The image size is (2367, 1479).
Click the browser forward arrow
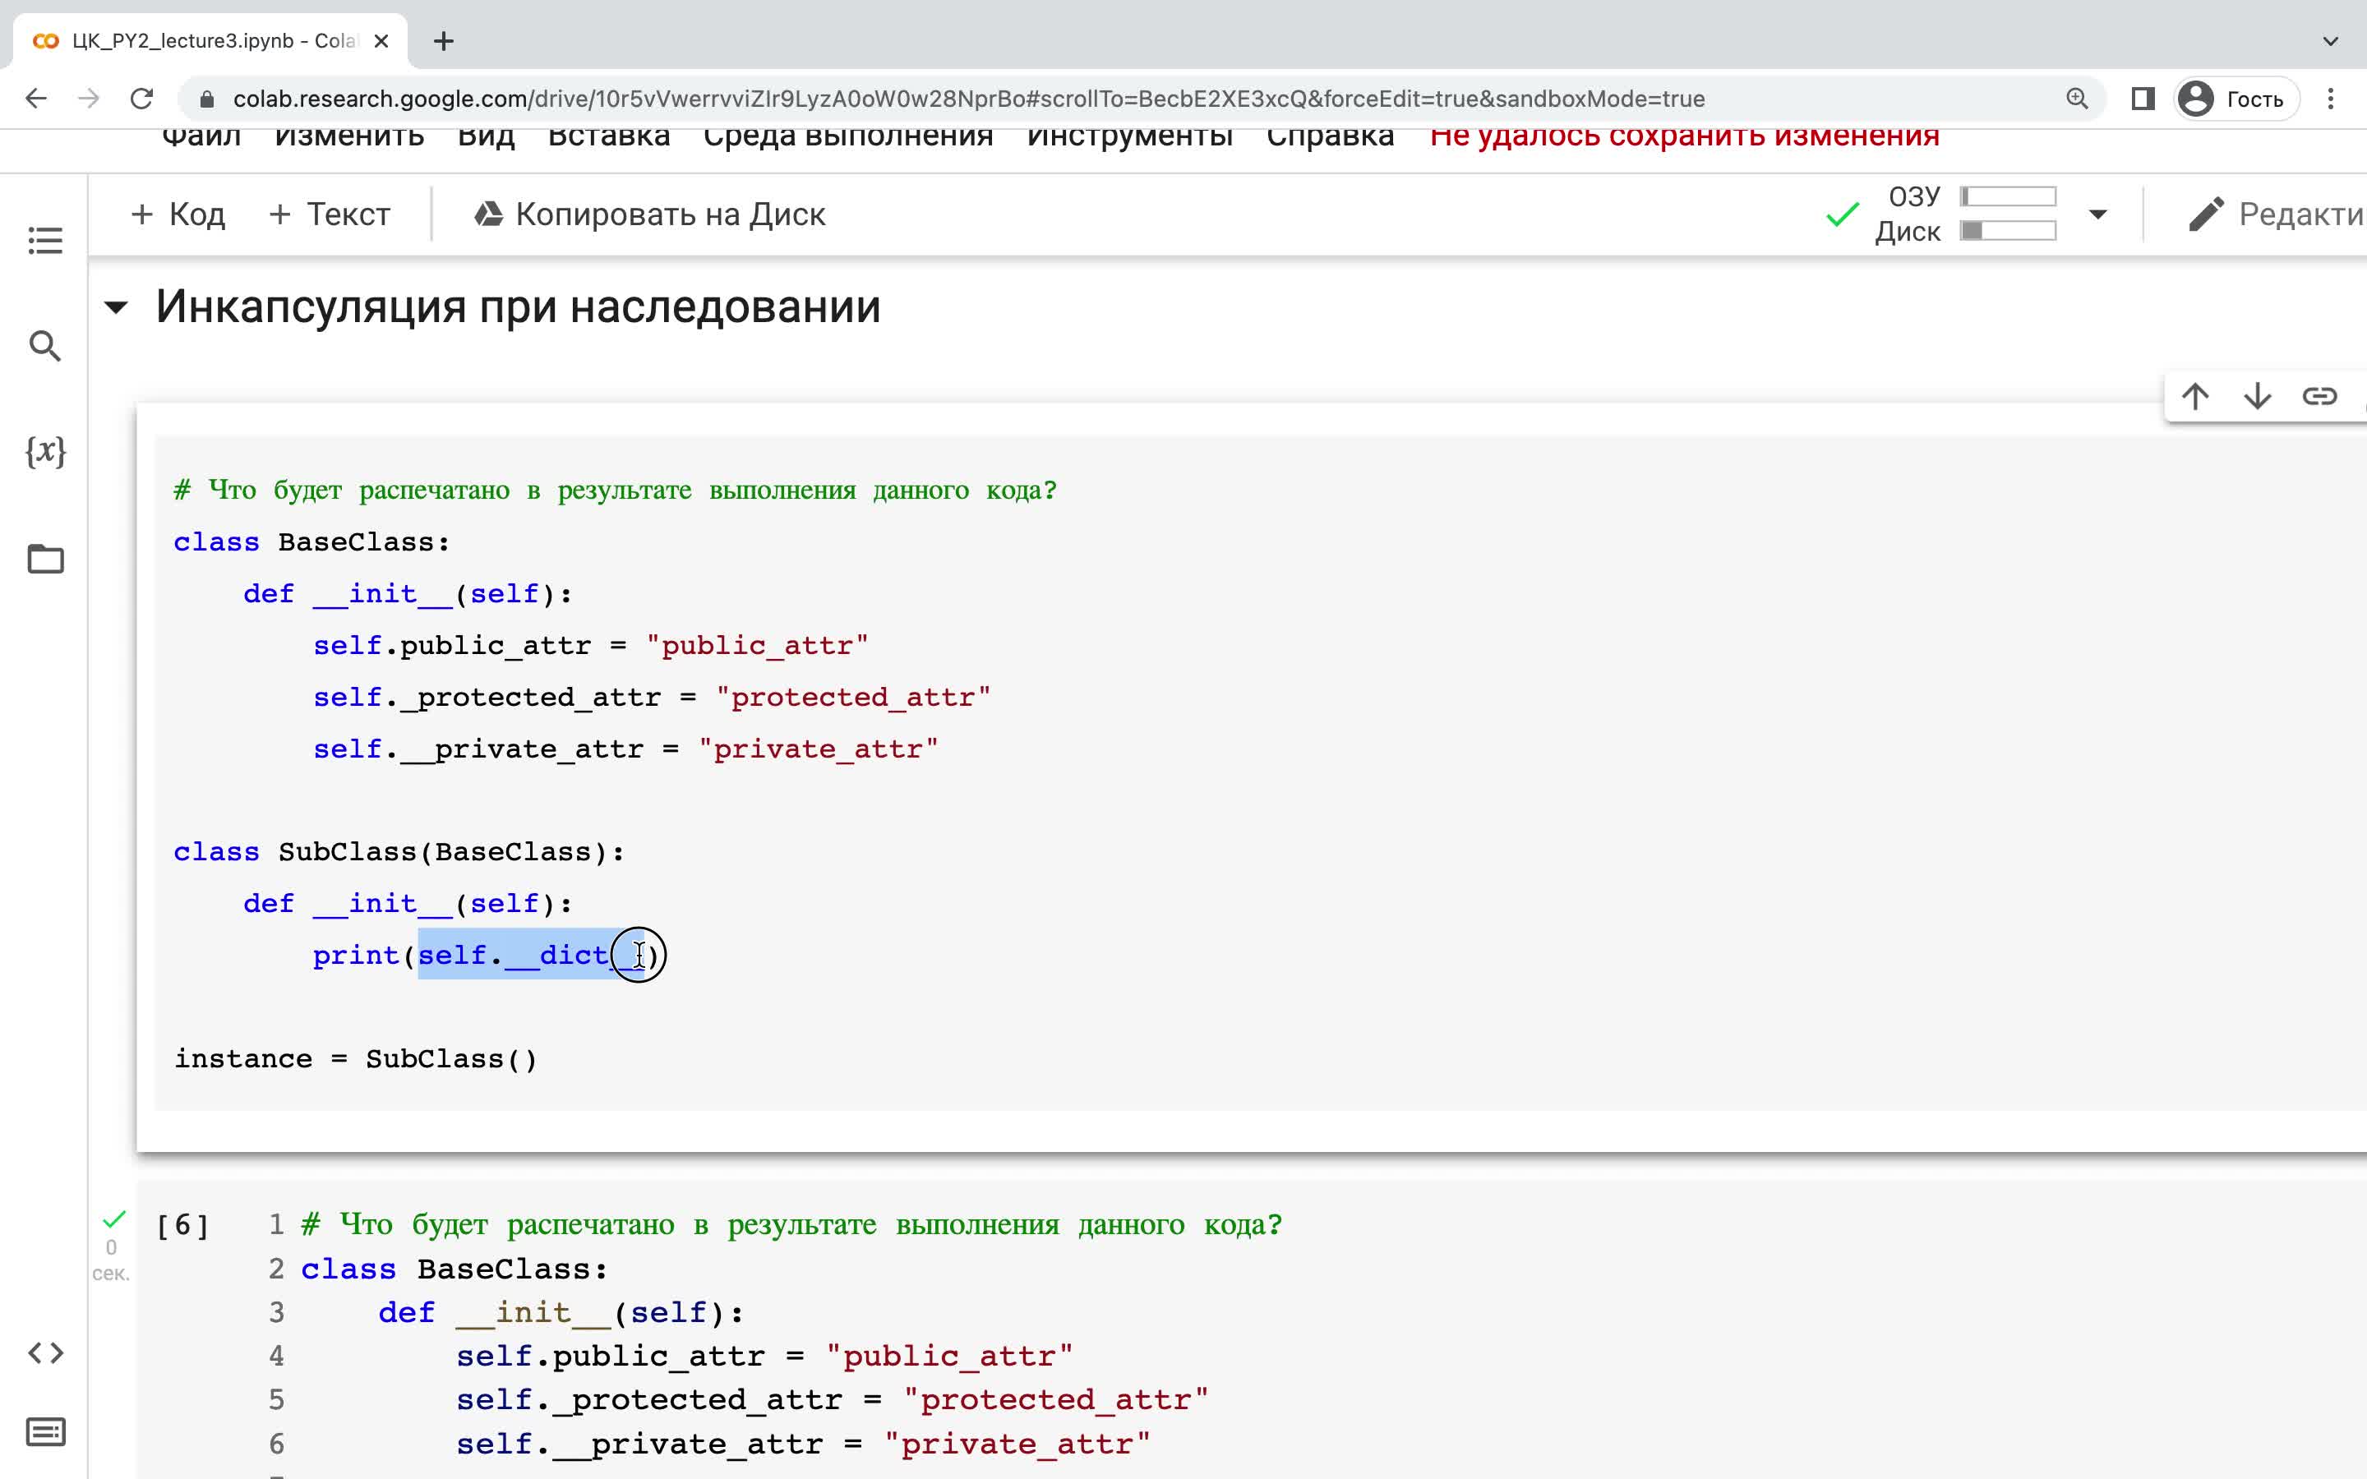pos(89,99)
